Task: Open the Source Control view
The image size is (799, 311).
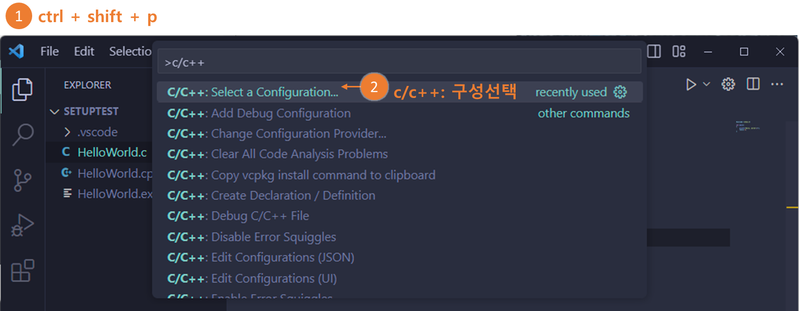Action: pos(22,180)
